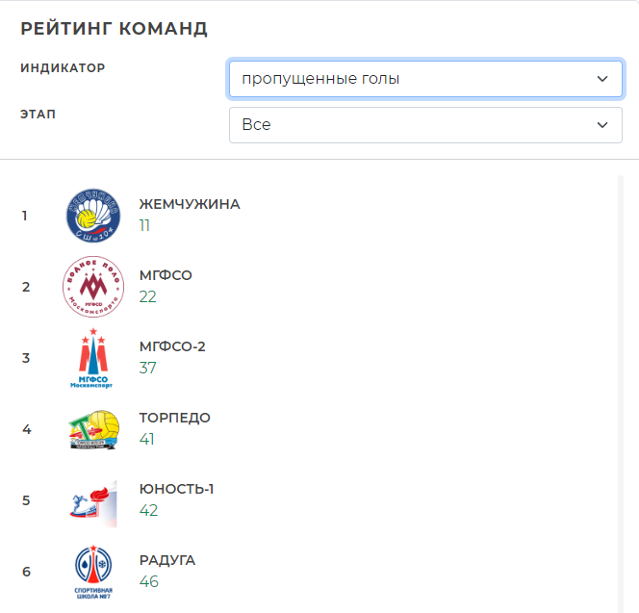Screen dimensions: 639x613
Task: Open the ЖЕМЧУЖИНА team name link
Action: pyautogui.click(x=190, y=204)
